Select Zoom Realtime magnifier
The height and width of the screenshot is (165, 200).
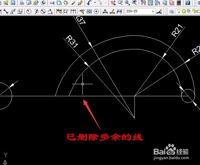click(x=120, y=2)
